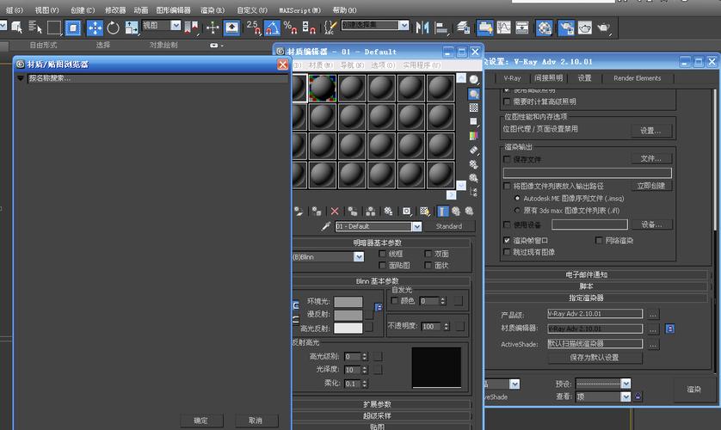Toggle the Backlight icon in Material Editor
721x430 pixels.
[x=473, y=95]
